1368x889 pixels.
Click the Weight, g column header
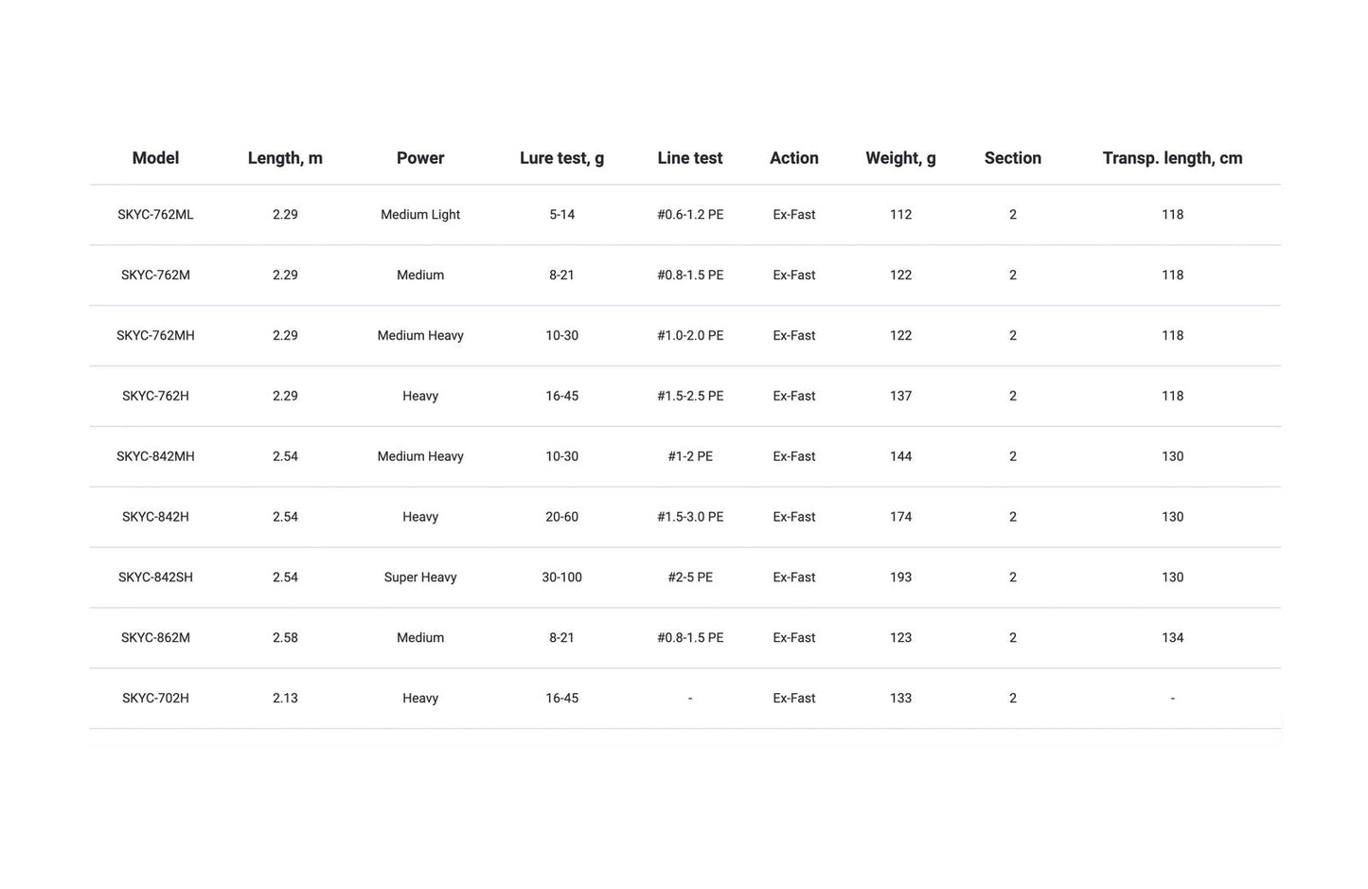[900, 158]
